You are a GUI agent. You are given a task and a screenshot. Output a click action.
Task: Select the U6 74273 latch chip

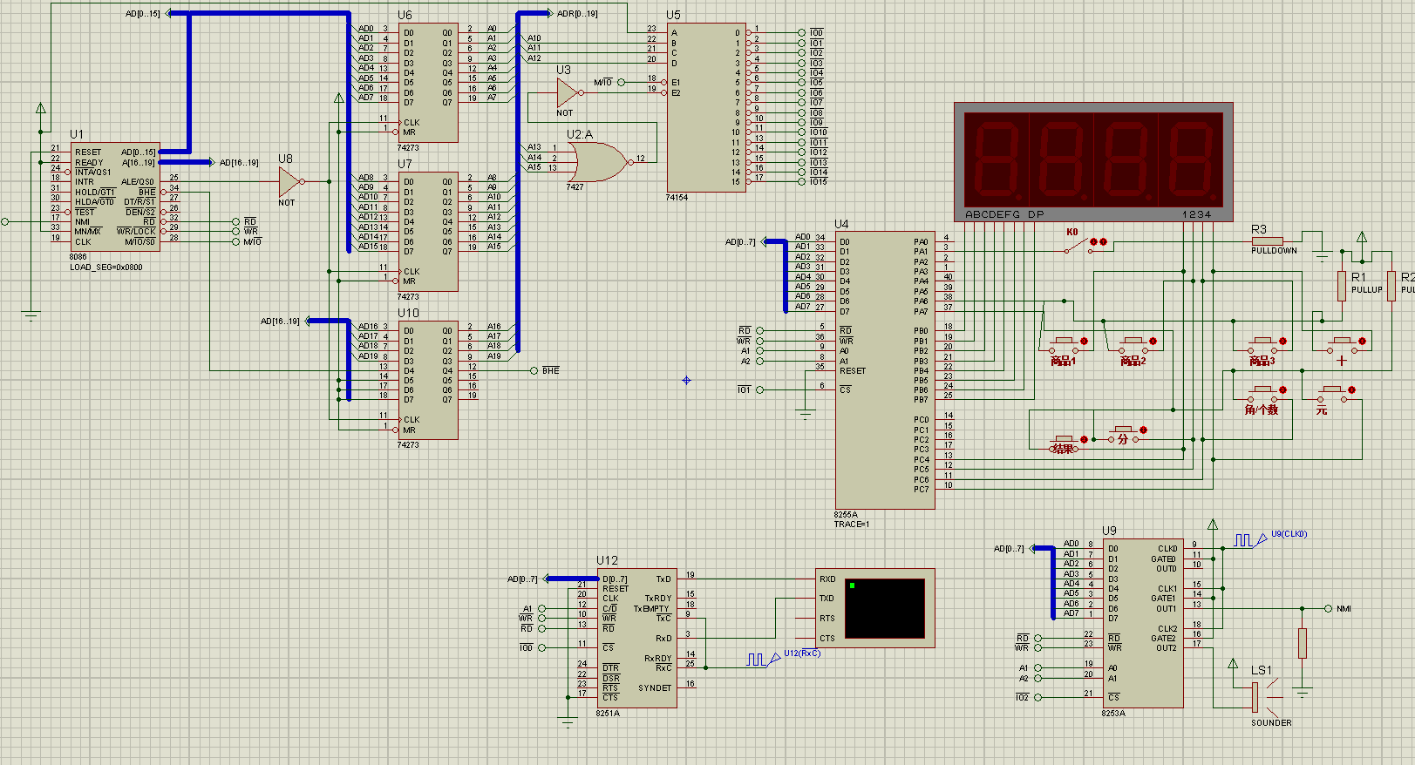click(x=428, y=83)
